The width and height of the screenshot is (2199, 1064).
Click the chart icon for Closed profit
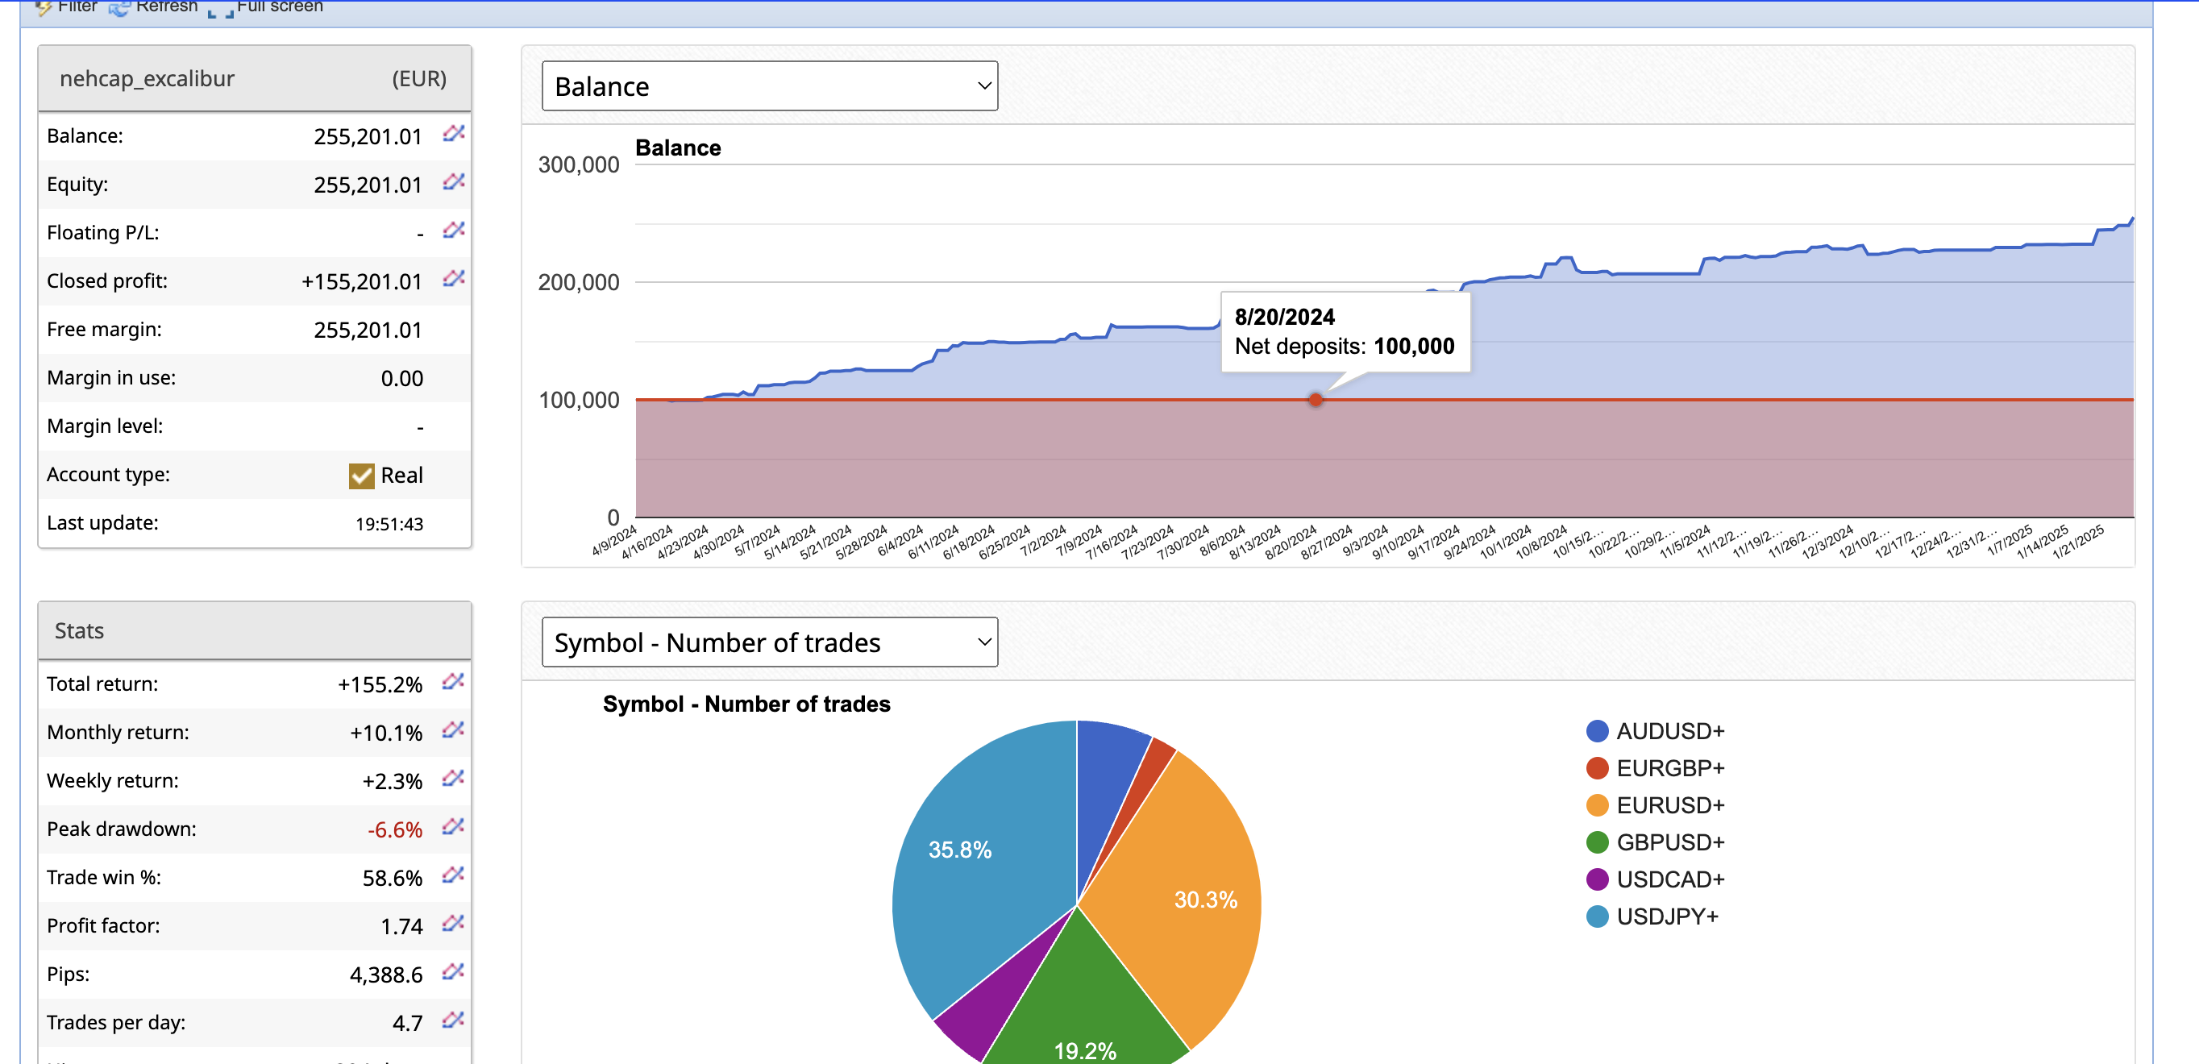click(x=453, y=279)
